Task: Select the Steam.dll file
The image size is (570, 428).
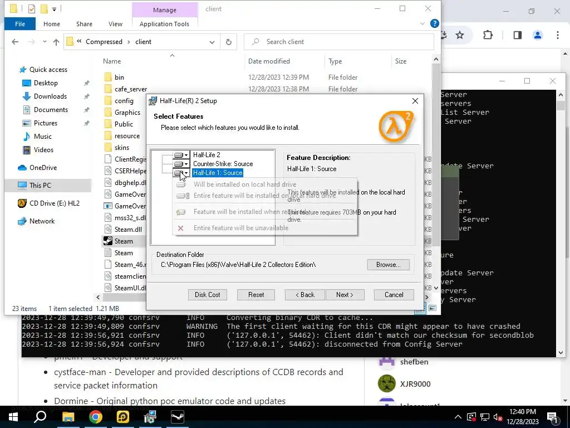Action: pyautogui.click(x=128, y=229)
